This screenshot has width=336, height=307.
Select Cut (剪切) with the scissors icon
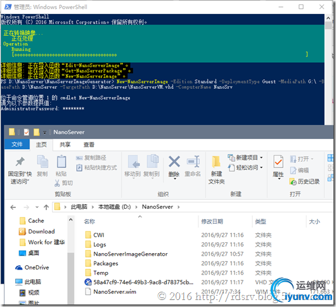pos(63,183)
